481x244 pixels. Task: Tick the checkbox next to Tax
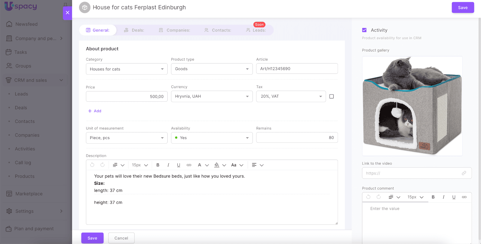[332, 96]
